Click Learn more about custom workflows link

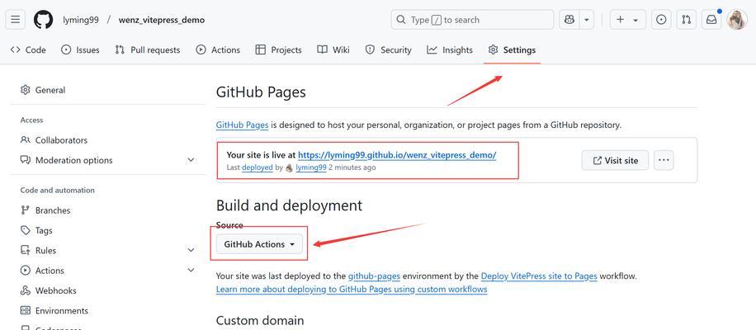352,290
